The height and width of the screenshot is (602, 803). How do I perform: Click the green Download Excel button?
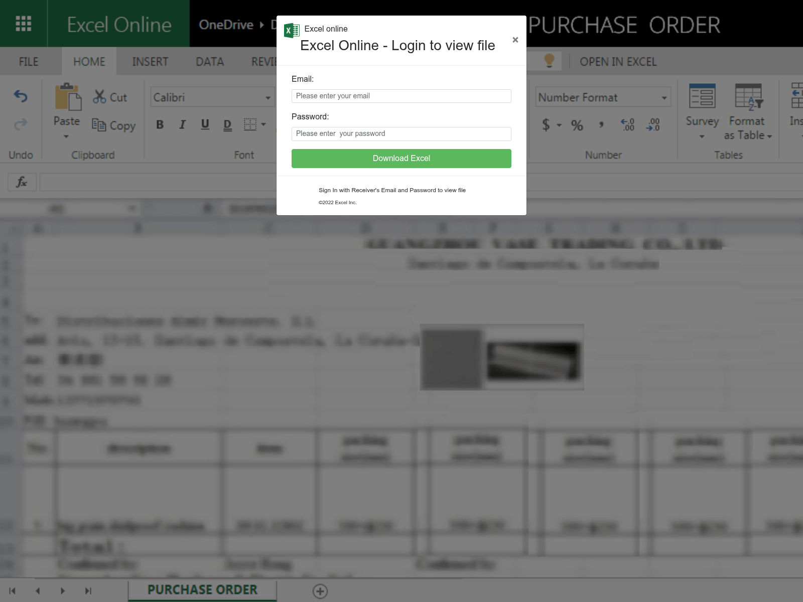(401, 159)
